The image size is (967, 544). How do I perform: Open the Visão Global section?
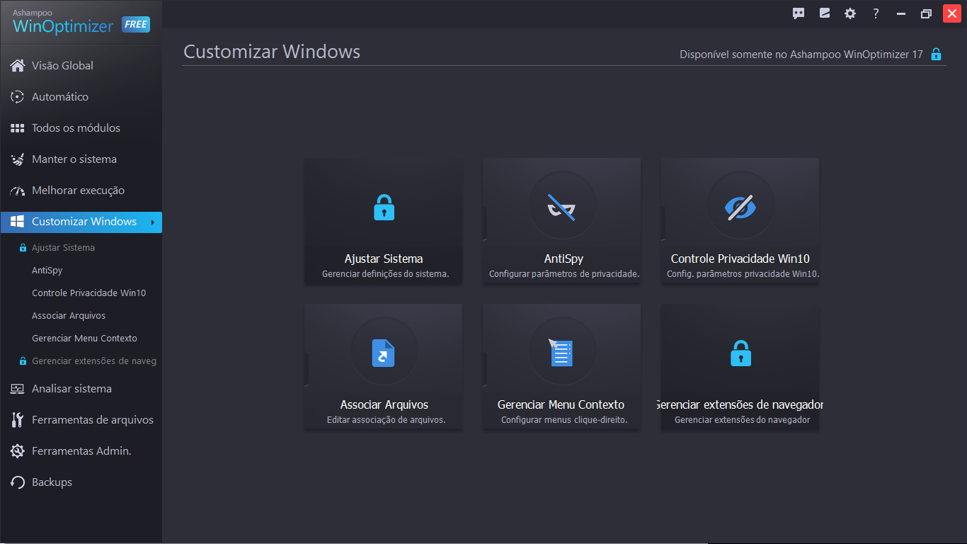click(x=62, y=65)
